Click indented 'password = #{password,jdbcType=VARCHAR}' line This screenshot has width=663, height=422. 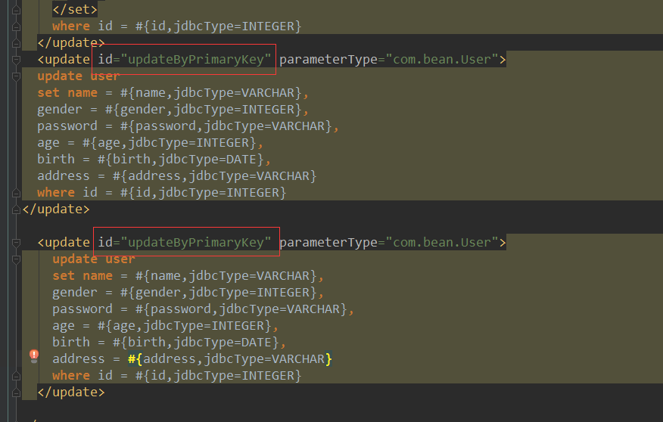(203, 309)
